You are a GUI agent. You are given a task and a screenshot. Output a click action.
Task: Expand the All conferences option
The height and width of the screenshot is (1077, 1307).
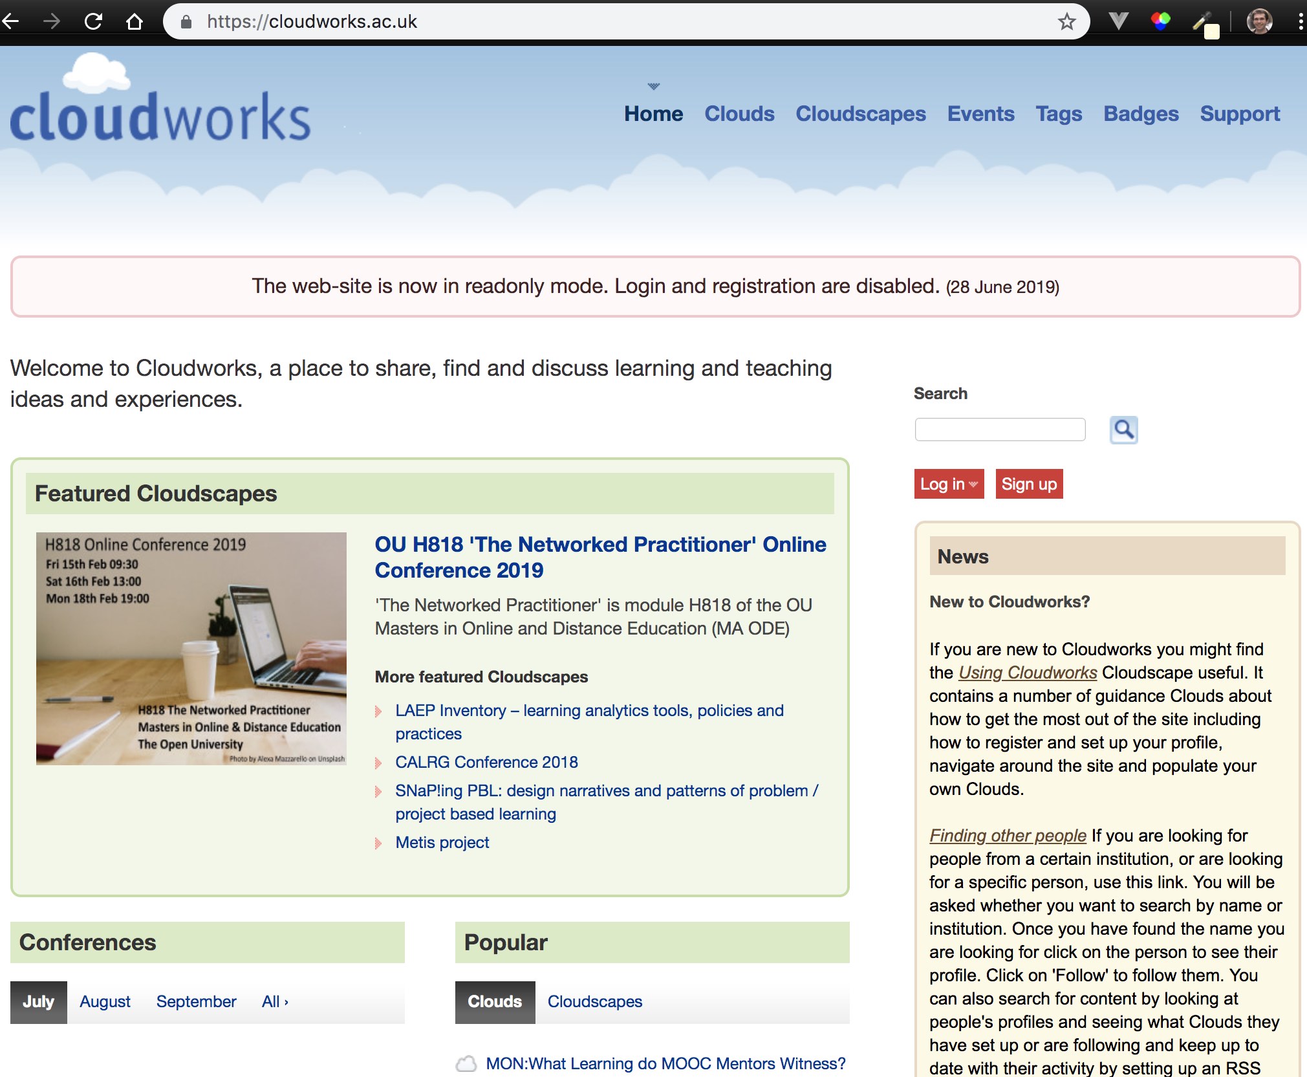point(274,1001)
